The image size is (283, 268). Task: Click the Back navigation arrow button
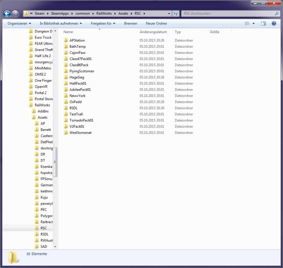pyautogui.click(x=7, y=13)
